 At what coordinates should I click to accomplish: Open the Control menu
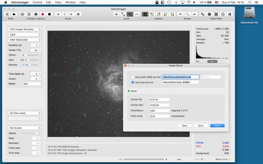coord(37,2)
